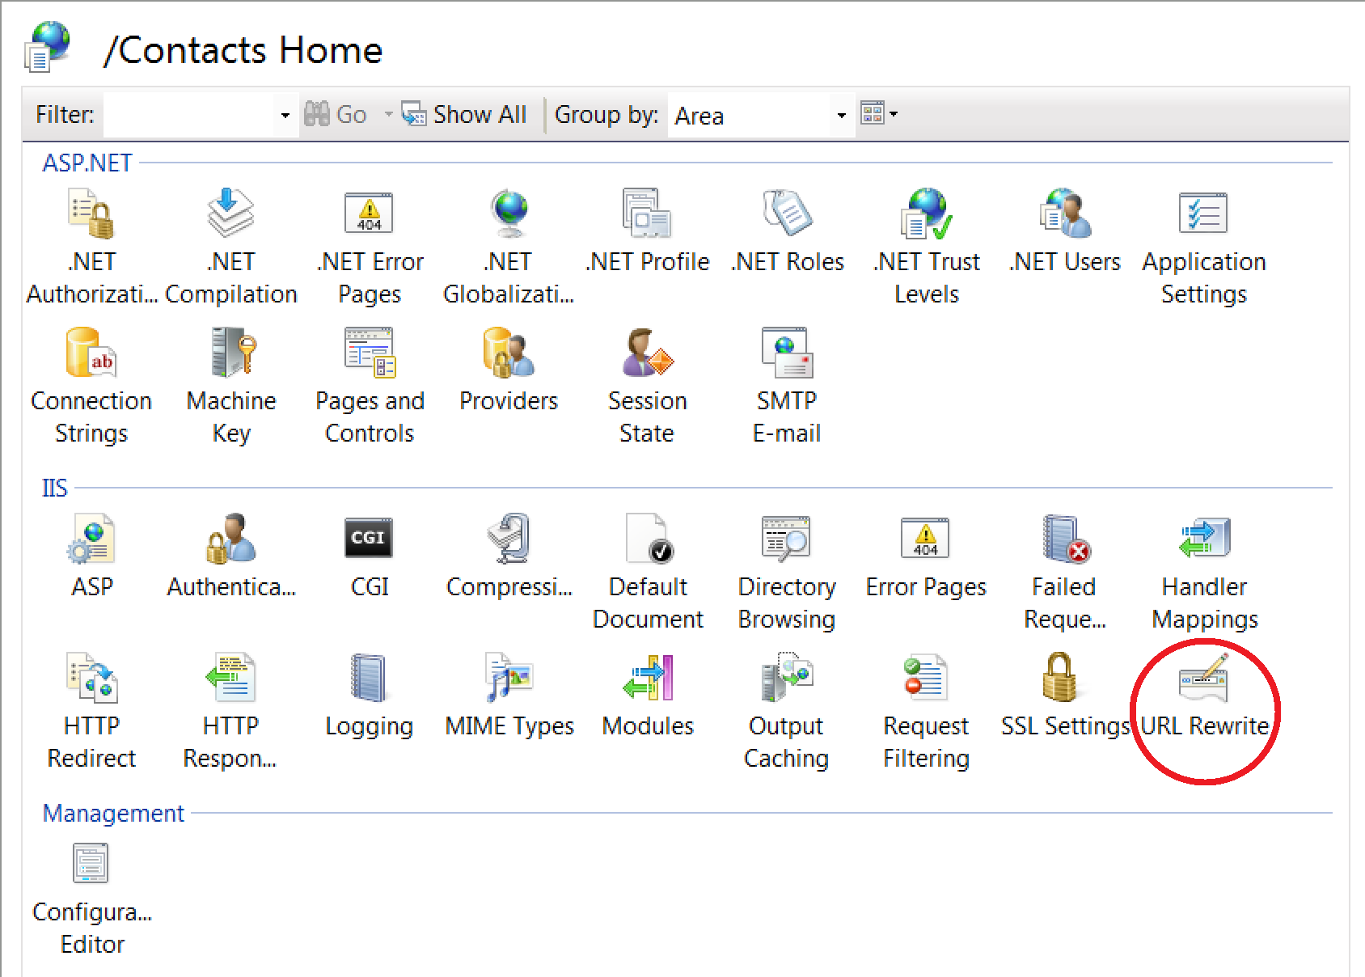Click the Show All toolbar item
Viewport: 1365px width, 977px height.
[x=464, y=114]
